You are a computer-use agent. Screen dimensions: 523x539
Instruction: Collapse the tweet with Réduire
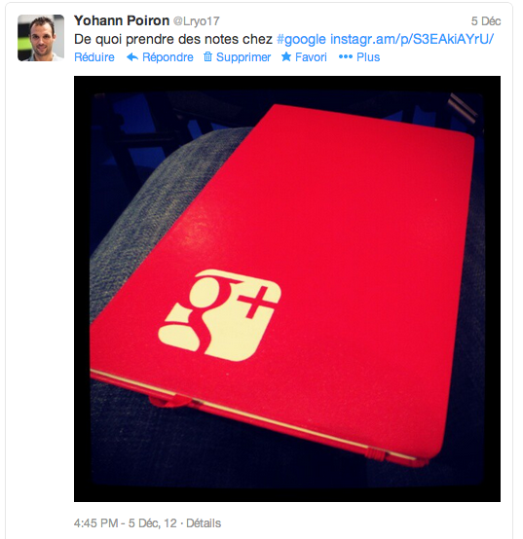point(94,57)
